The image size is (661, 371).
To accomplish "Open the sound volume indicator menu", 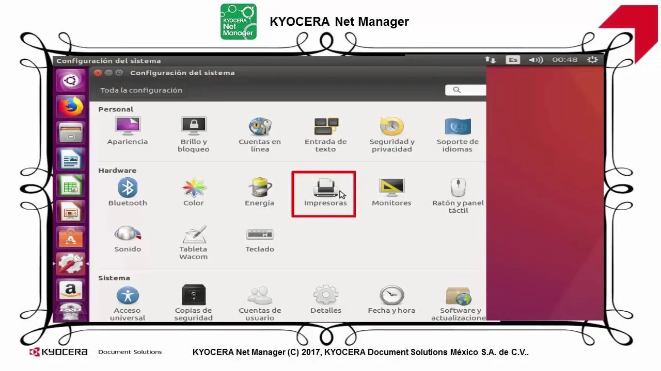I will pos(536,60).
